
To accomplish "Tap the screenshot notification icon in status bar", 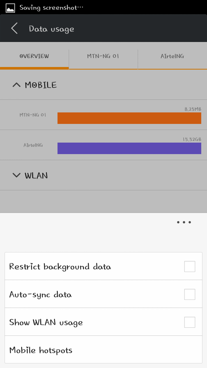I will pyautogui.click(x=10, y=7).
